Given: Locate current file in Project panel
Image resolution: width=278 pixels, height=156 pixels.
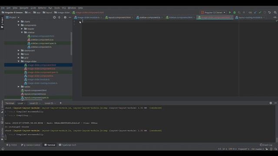Looking at the screenshot, I should pyautogui.click(x=54, y=17).
